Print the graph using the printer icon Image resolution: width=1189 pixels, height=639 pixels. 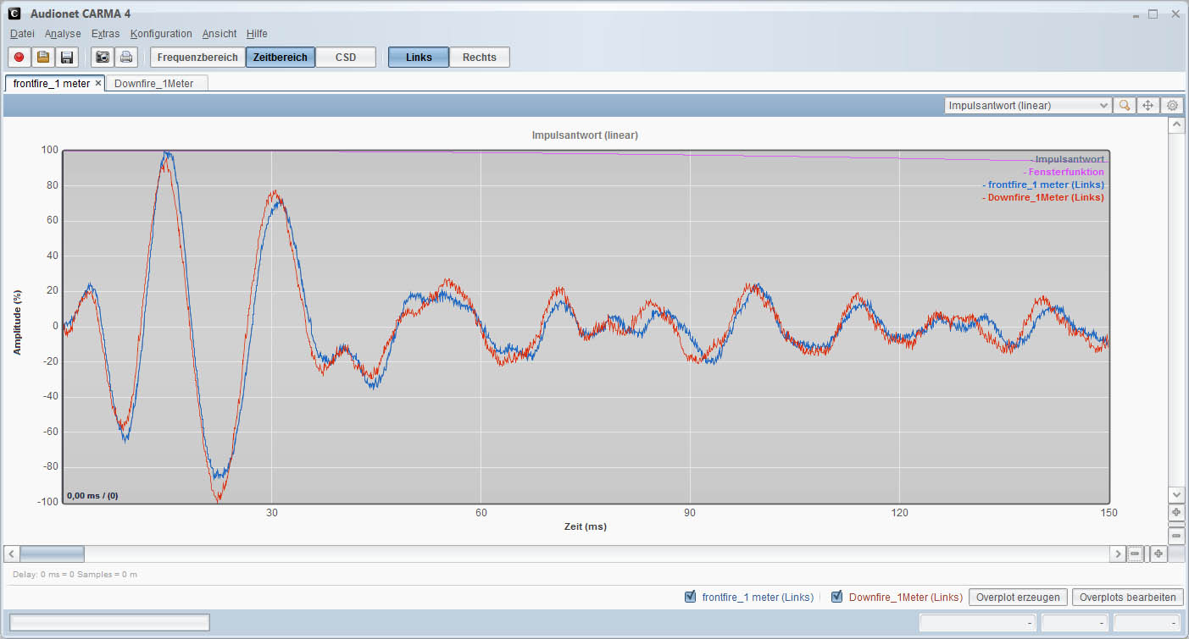(x=126, y=58)
